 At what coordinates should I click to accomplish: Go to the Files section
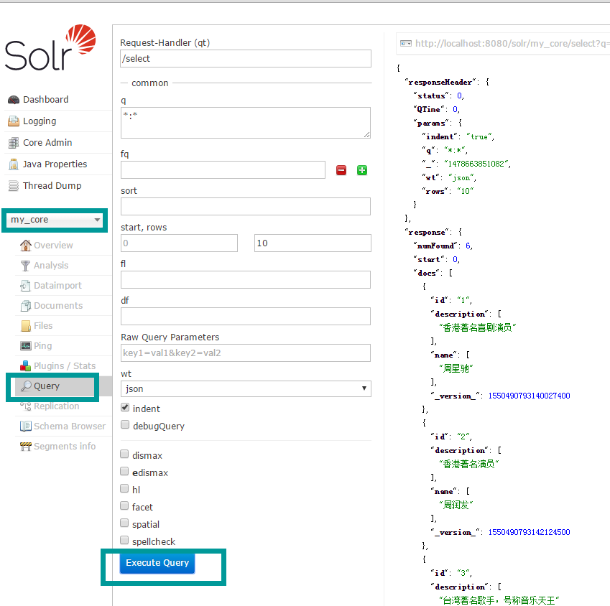click(43, 326)
